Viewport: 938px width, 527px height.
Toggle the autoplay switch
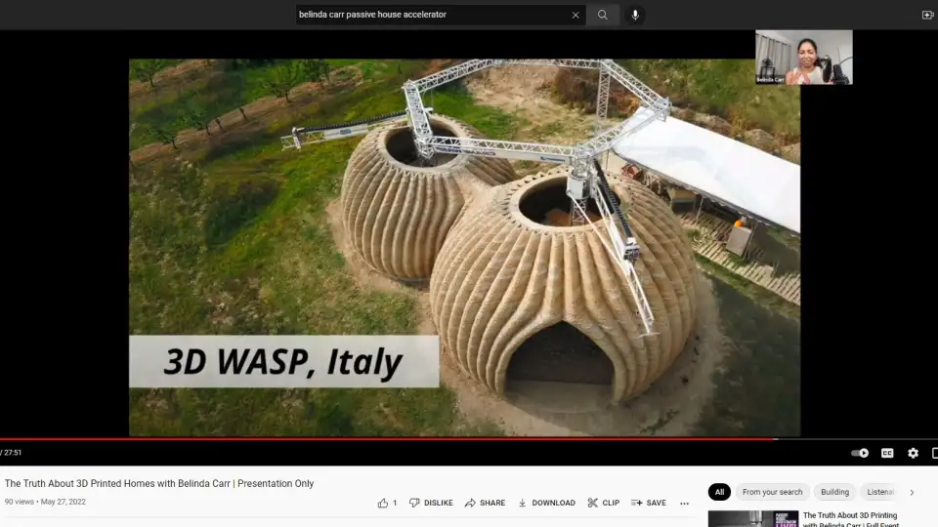(860, 453)
